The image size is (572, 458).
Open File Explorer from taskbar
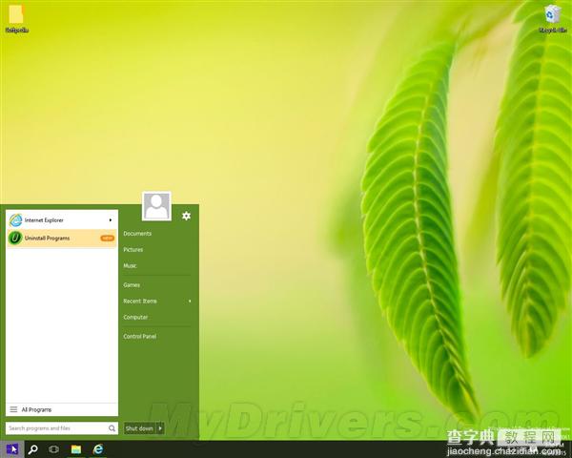pyautogui.click(x=76, y=449)
